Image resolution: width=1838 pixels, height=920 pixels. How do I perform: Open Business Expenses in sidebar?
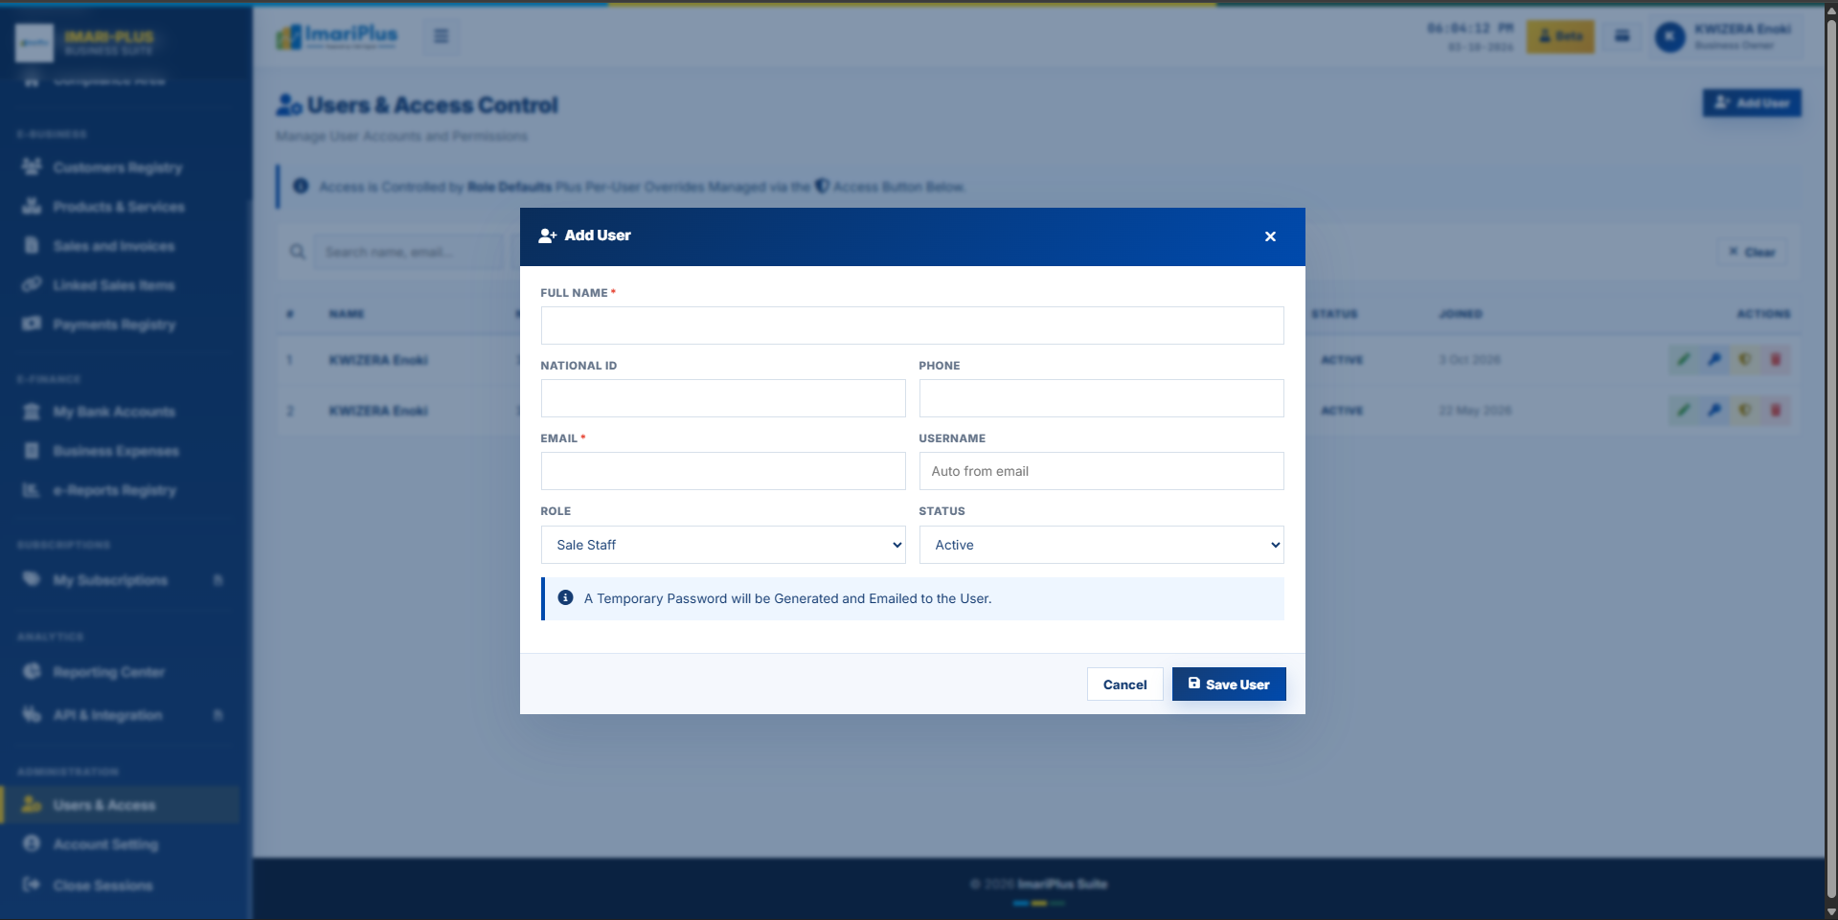pos(120,451)
